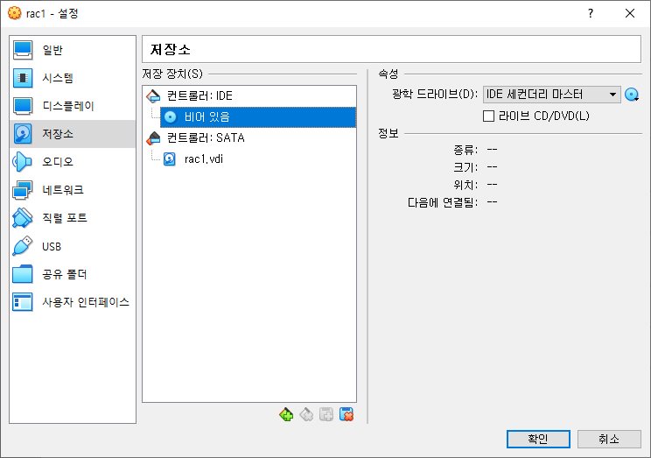The width and height of the screenshot is (651, 458).
Task: Click the hard disk icon beside rac1.vdi
Action: (170, 159)
